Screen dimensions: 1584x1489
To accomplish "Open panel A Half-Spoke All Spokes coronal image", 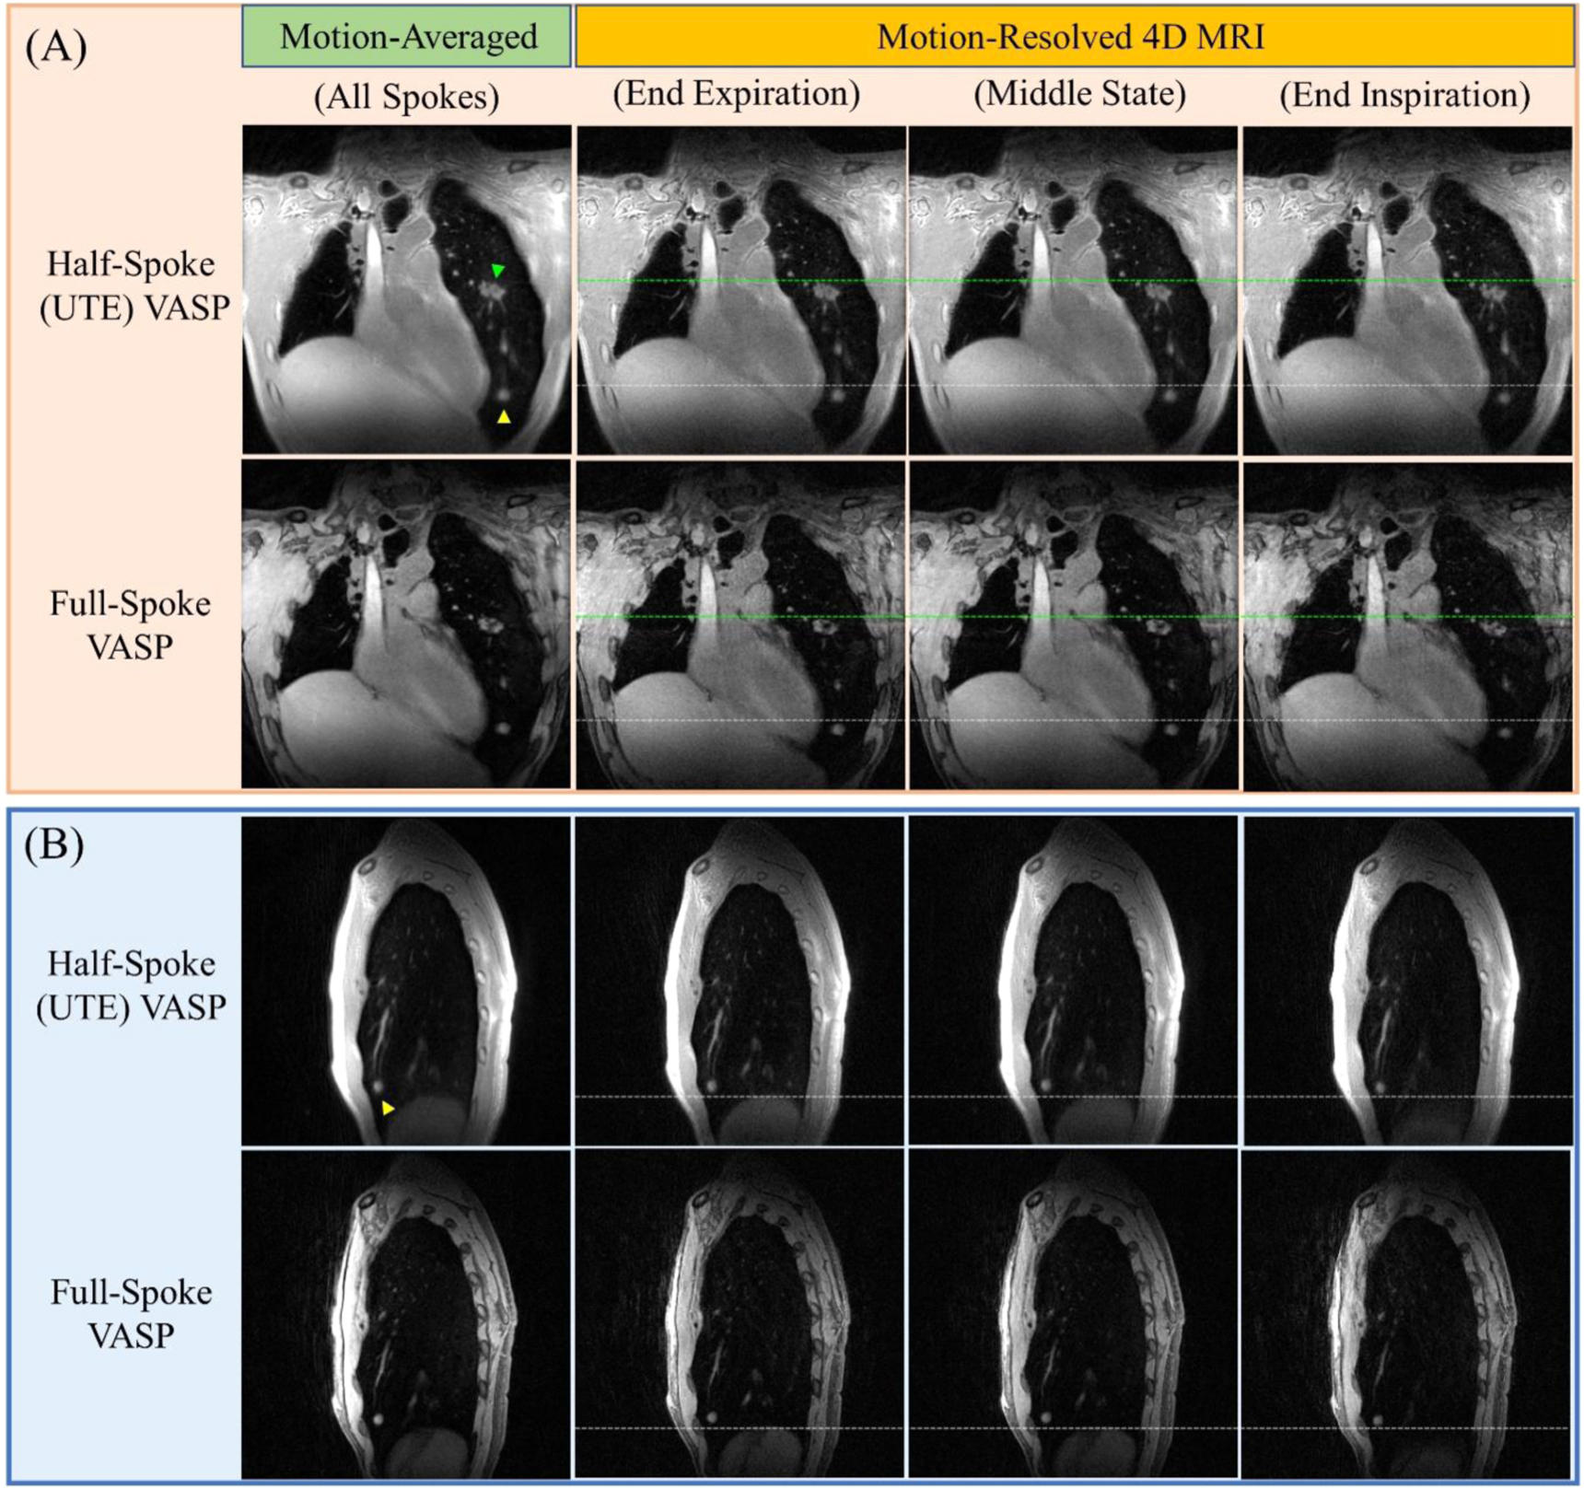I will 406,289.
